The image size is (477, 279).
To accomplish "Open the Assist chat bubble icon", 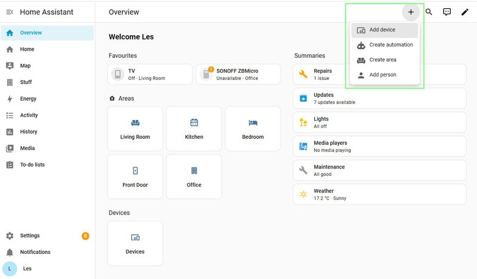I will pyautogui.click(x=447, y=12).
